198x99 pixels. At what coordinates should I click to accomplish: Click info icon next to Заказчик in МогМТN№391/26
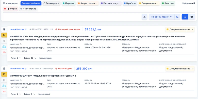(21, 80)
